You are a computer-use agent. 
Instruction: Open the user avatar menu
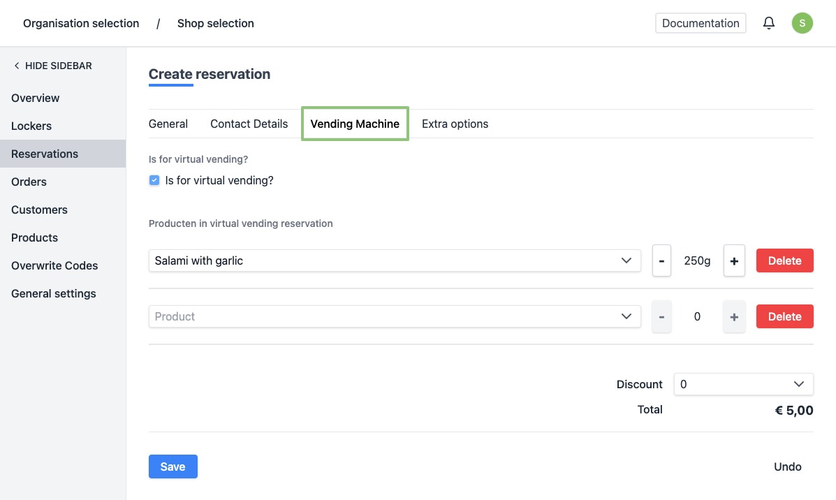click(x=802, y=23)
